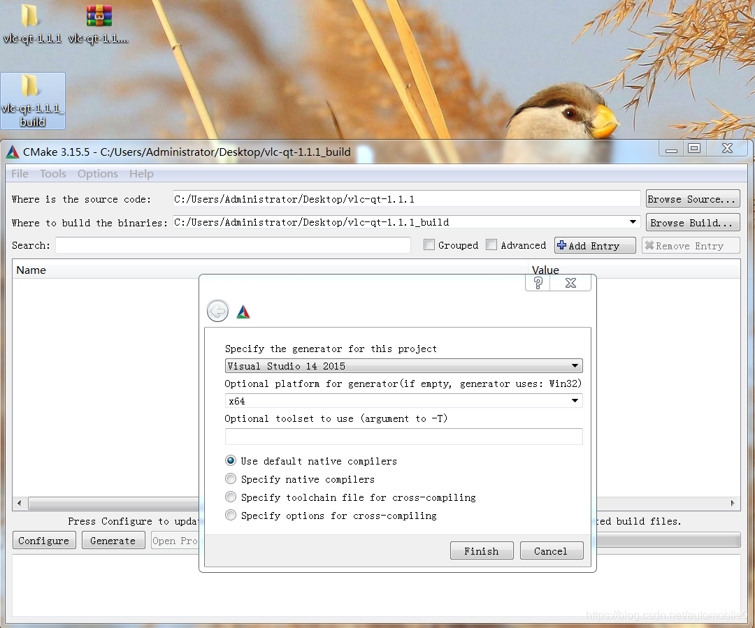
Task: Click Browse Build button
Action: click(692, 222)
